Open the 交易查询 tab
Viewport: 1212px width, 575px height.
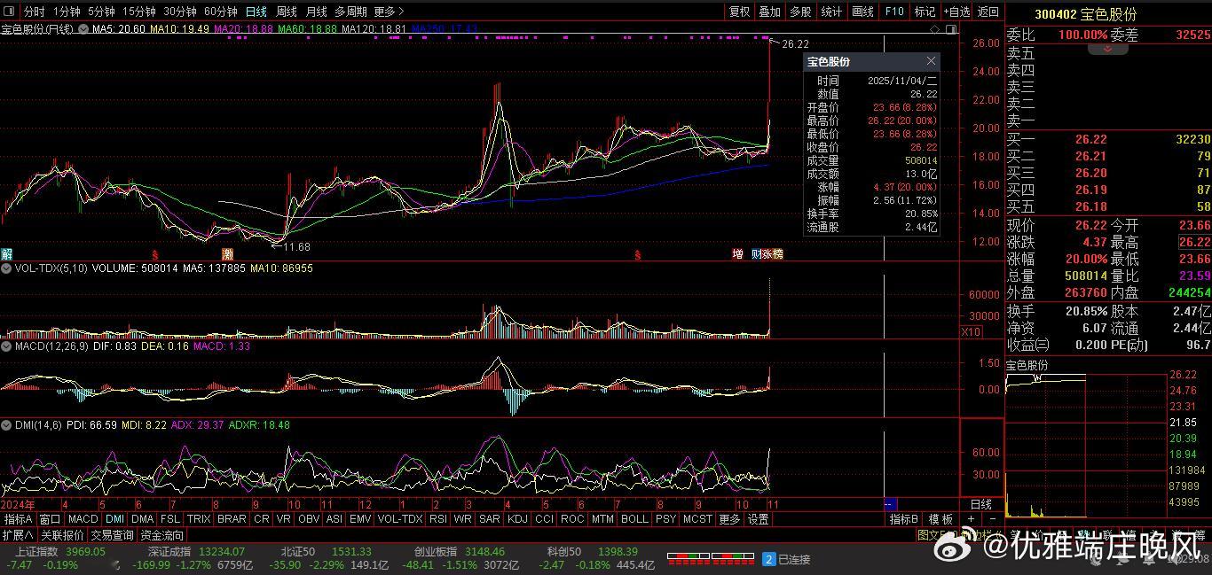pyautogui.click(x=112, y=535)
